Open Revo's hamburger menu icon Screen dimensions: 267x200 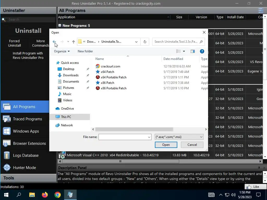261,10
